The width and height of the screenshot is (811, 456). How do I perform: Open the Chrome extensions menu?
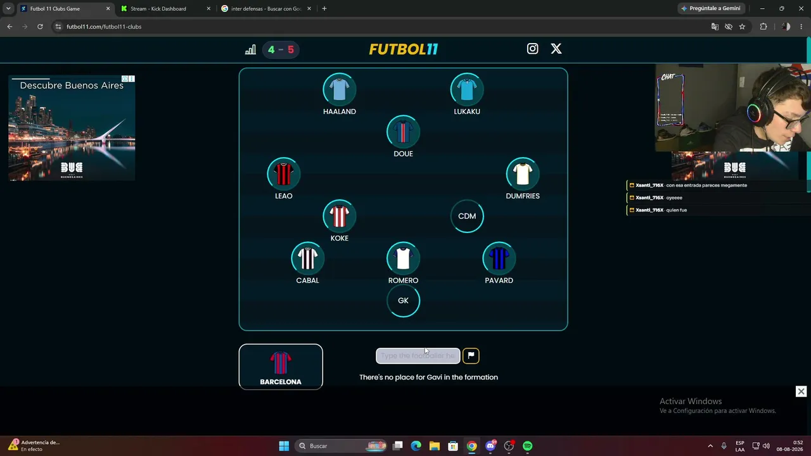click(x=763, y=27)
